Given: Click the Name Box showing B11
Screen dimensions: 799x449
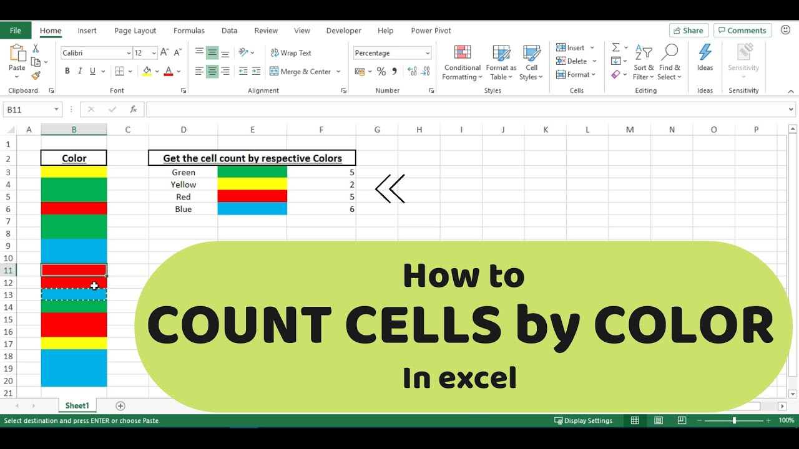Looking at the screenshot, I should (x=28, y=110).
